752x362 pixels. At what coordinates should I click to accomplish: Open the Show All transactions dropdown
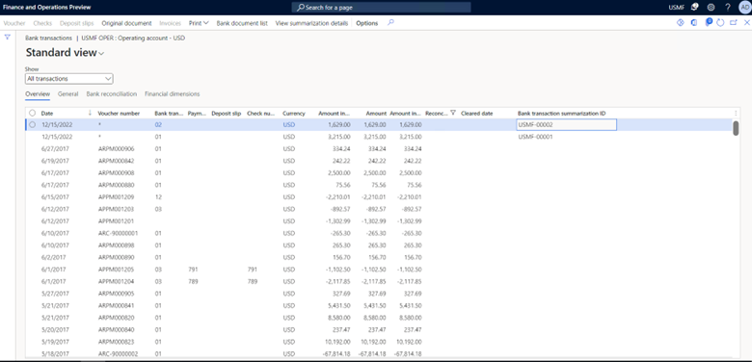(x=69, y=79)
